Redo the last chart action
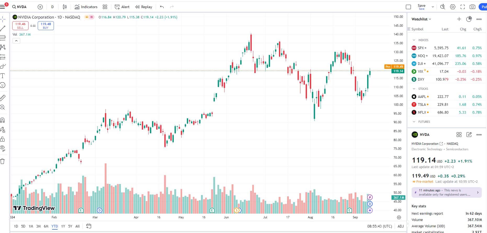 click(x=172, y=7)
